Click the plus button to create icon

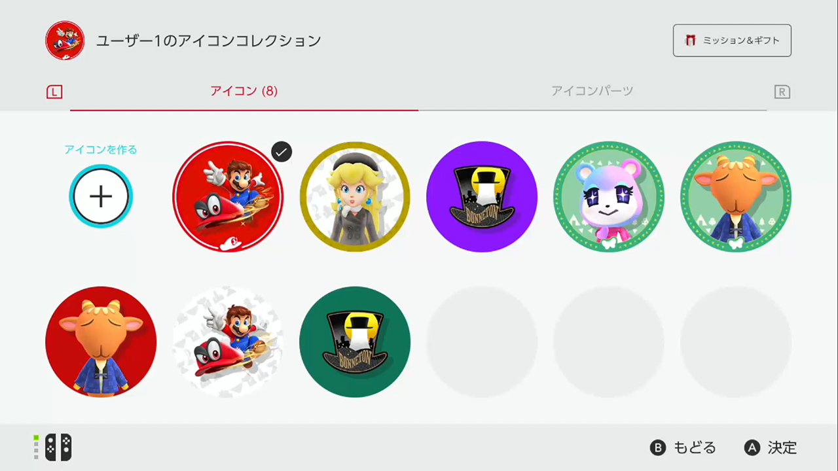coord(101,196)
